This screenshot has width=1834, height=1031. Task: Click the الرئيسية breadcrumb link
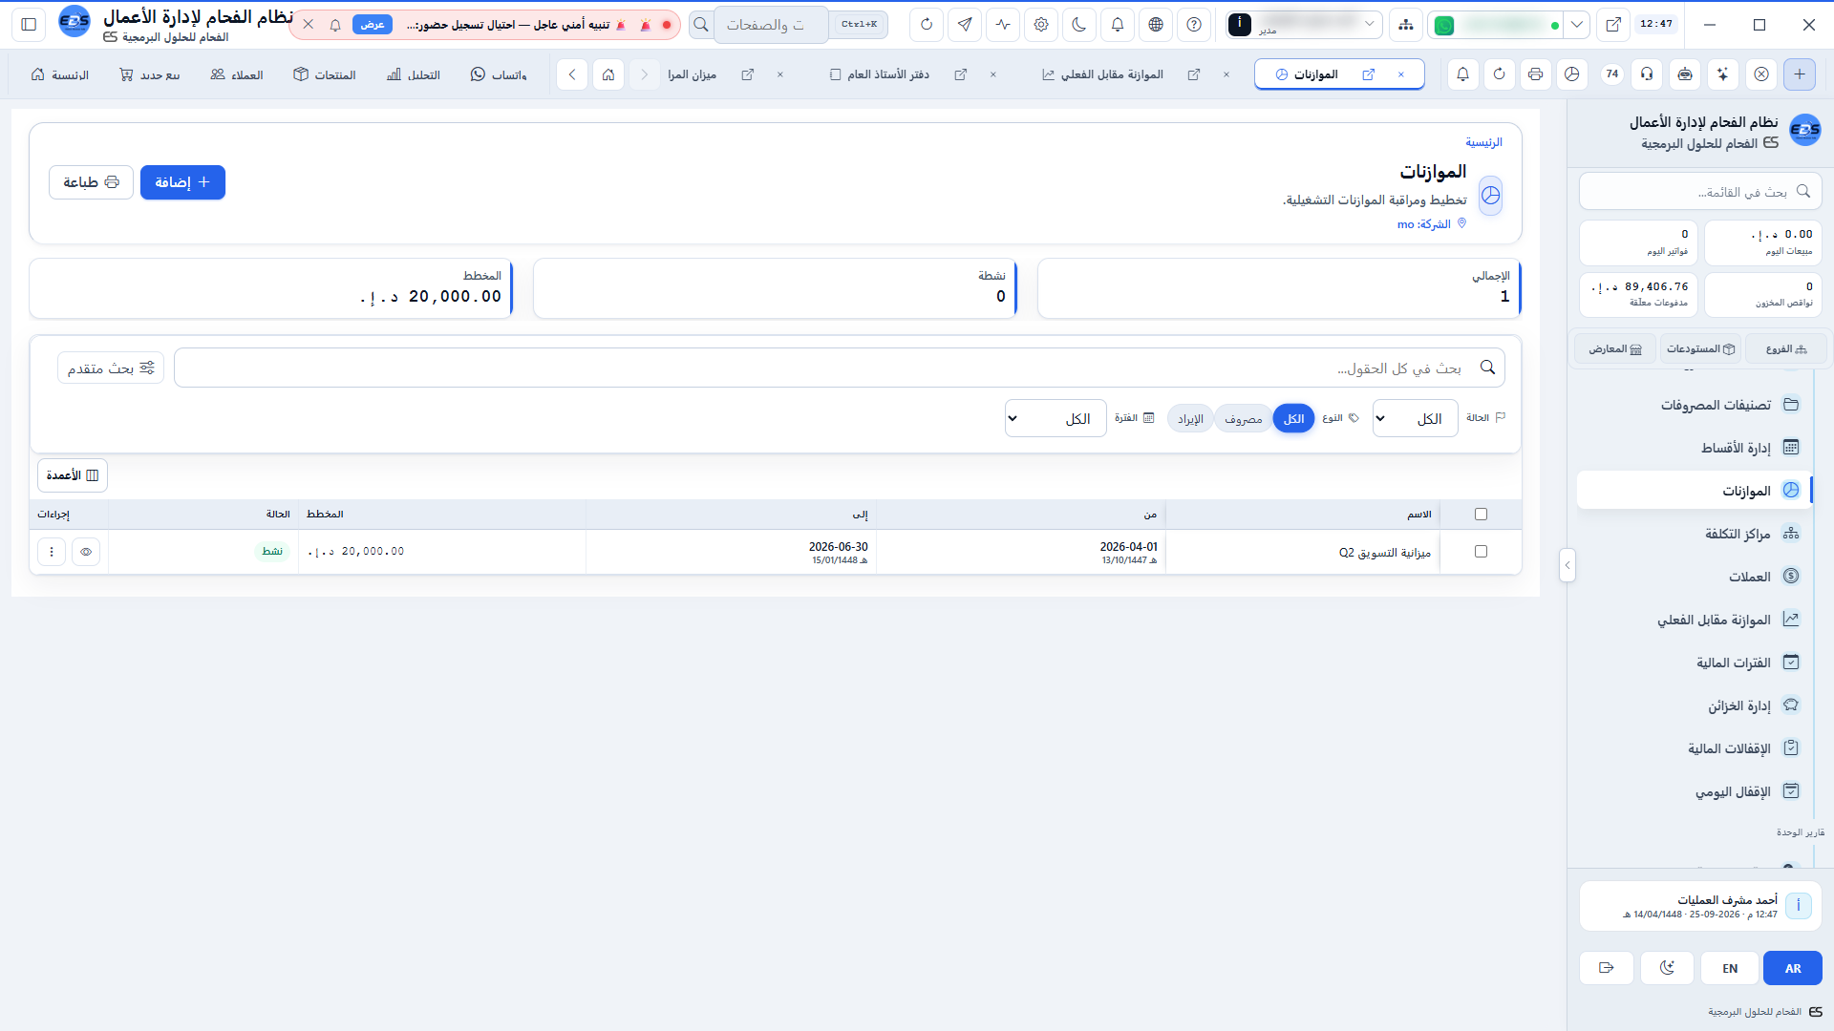(x=1483, y=142)
